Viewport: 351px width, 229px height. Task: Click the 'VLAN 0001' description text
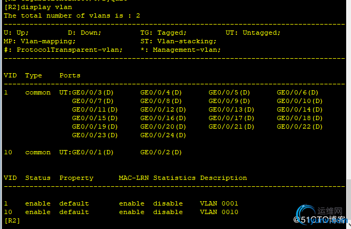coord(219,203)
